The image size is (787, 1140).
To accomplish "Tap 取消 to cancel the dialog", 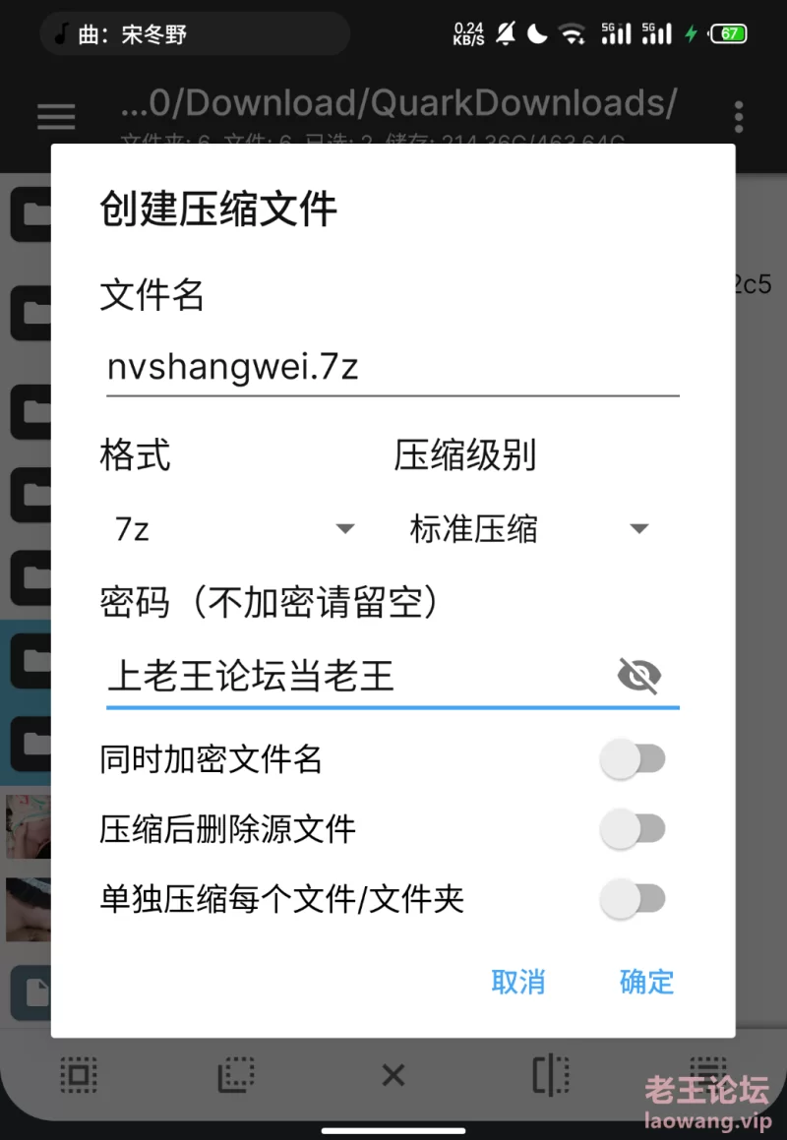I will click(x=517, y=982).
